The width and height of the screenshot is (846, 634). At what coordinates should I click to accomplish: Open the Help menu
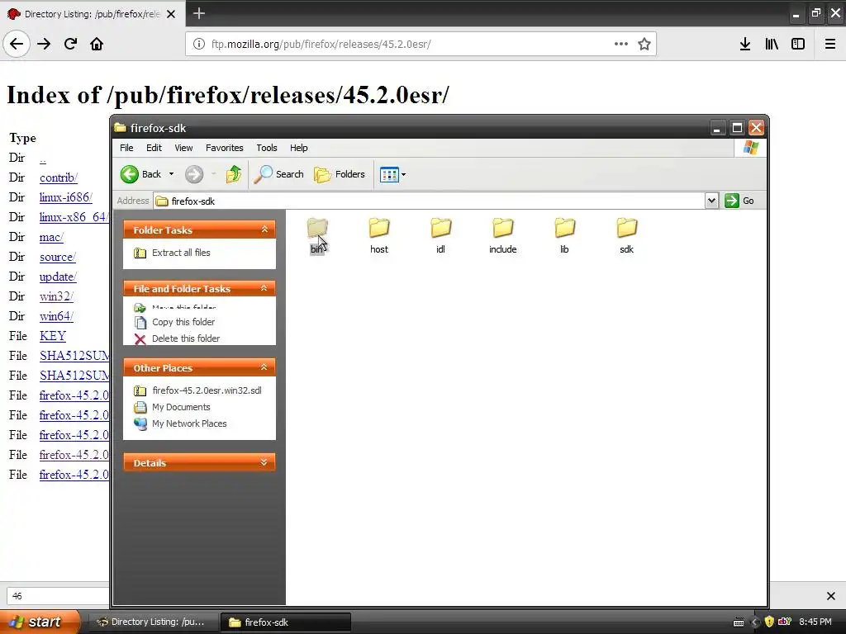(x=298, y=148)
